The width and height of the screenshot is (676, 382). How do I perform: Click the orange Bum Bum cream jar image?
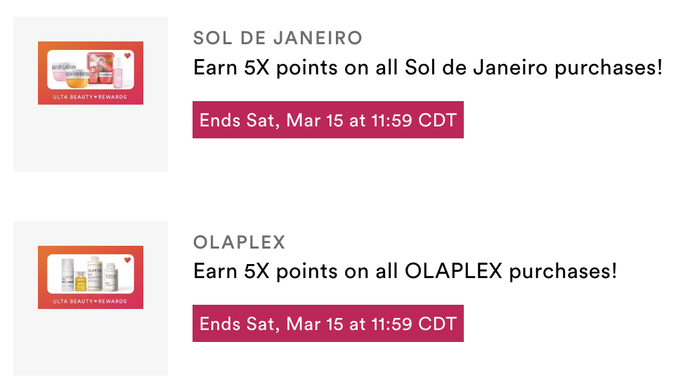click(x=77, y=79)
